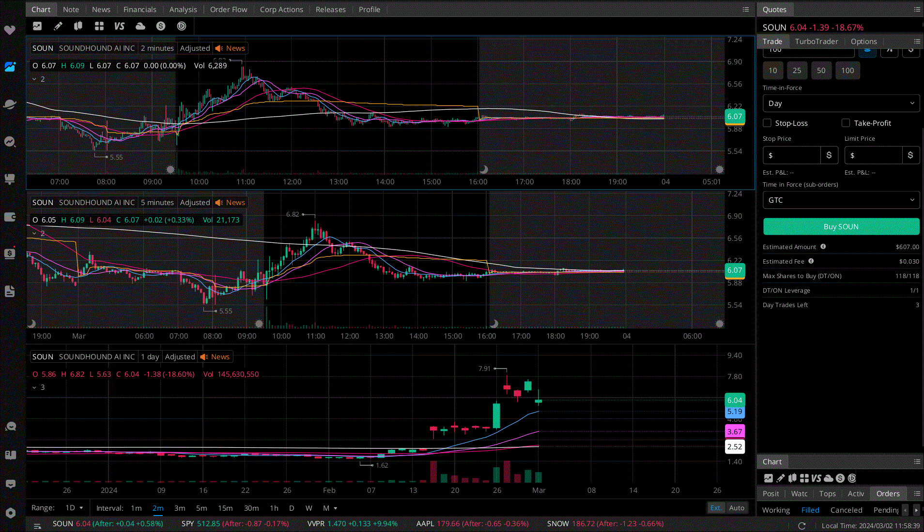Viewport: 924px width, 532px height.
Task: Open the chart layout grid icon
Action: tap(99, 26)
